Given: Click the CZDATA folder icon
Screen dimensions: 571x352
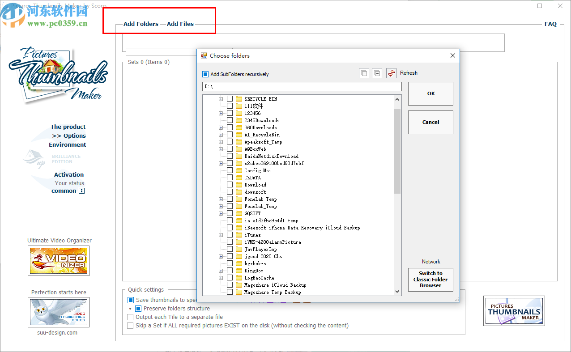Looking at the screenshot, I should coord(239,178).
